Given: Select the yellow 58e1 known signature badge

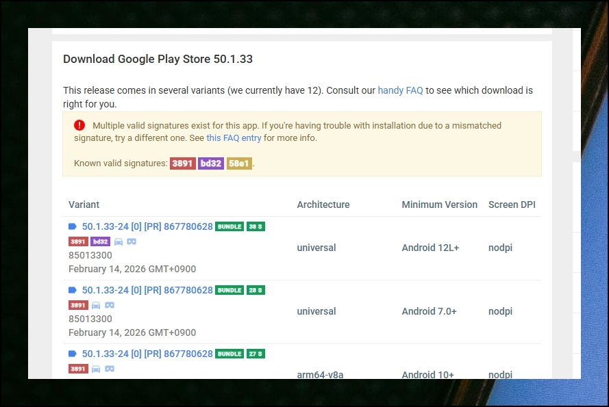Looking at the screenshot, I should pyautogui.click(x=239, y=163).
